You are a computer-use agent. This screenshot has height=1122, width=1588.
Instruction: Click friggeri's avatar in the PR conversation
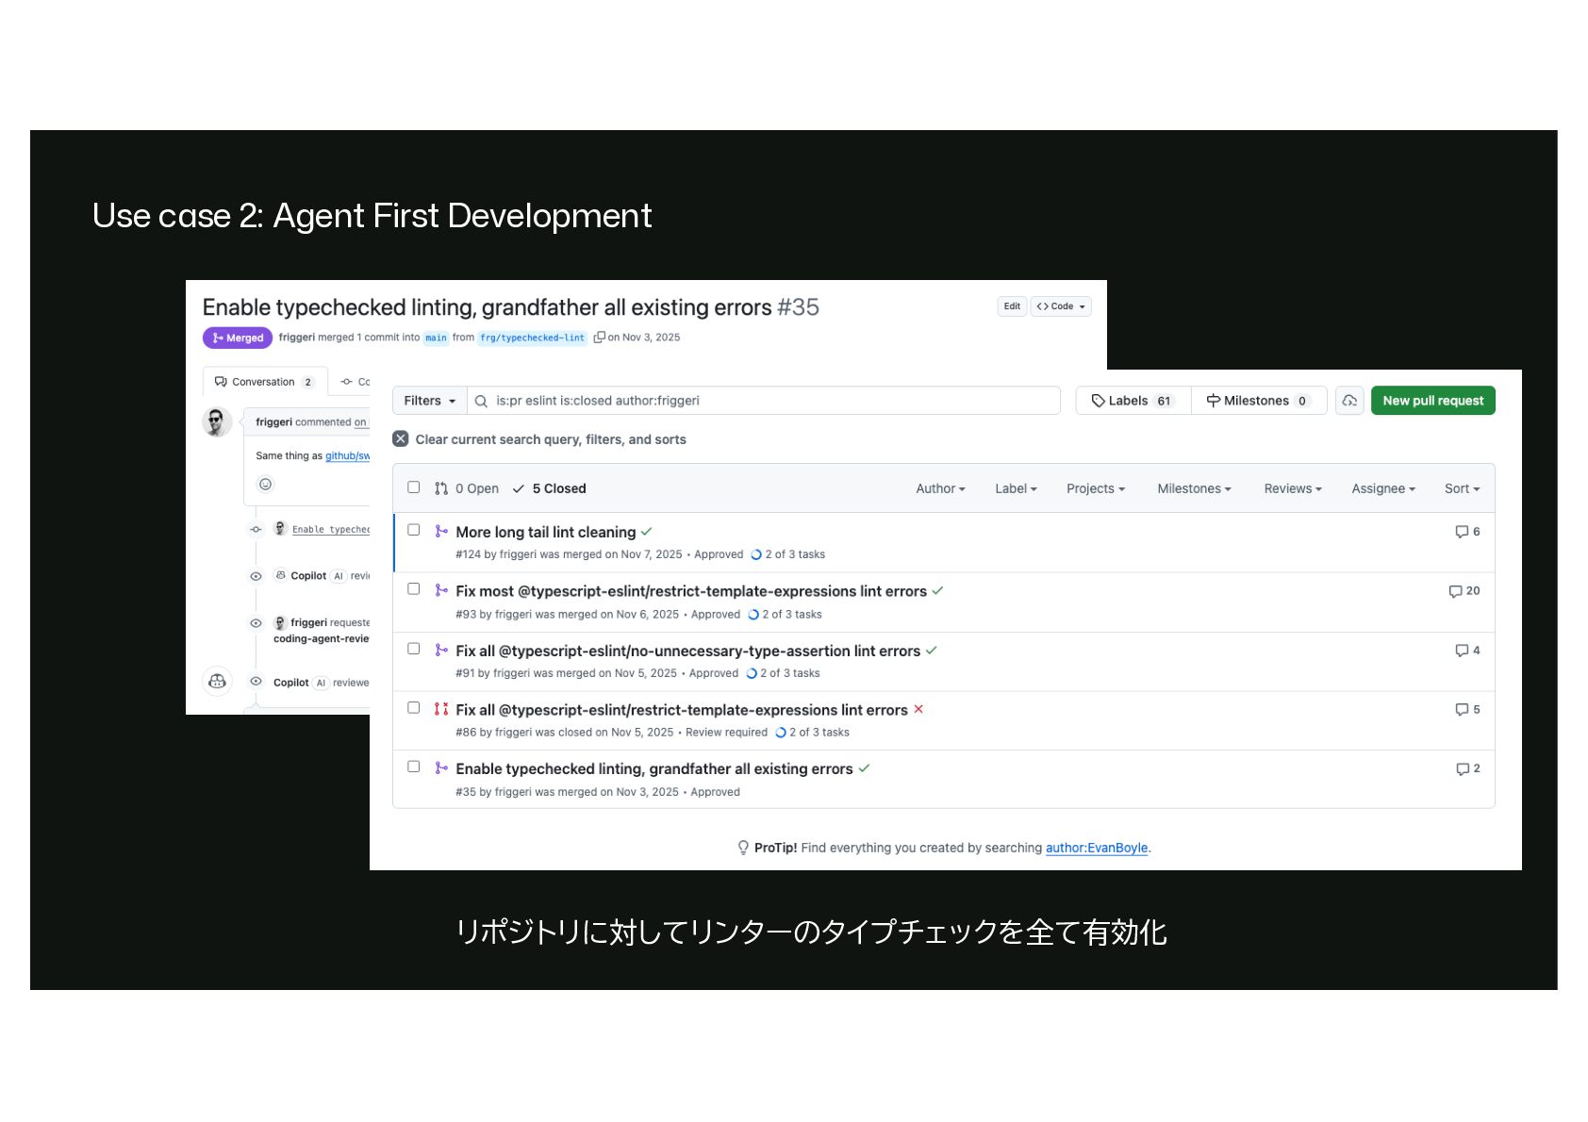pos(217,422)
